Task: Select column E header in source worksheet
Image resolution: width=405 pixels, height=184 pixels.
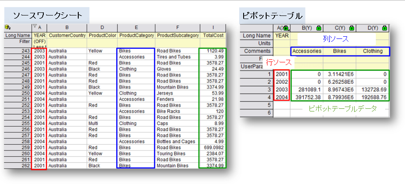Action: coord(136,27)
